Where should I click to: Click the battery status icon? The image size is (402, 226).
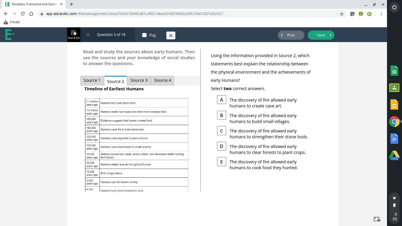pos(394,205)
